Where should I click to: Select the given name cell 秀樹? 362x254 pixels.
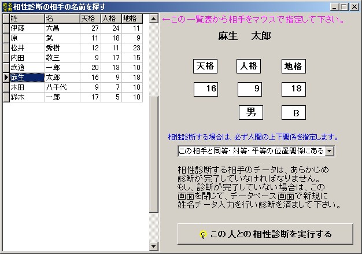62,48
